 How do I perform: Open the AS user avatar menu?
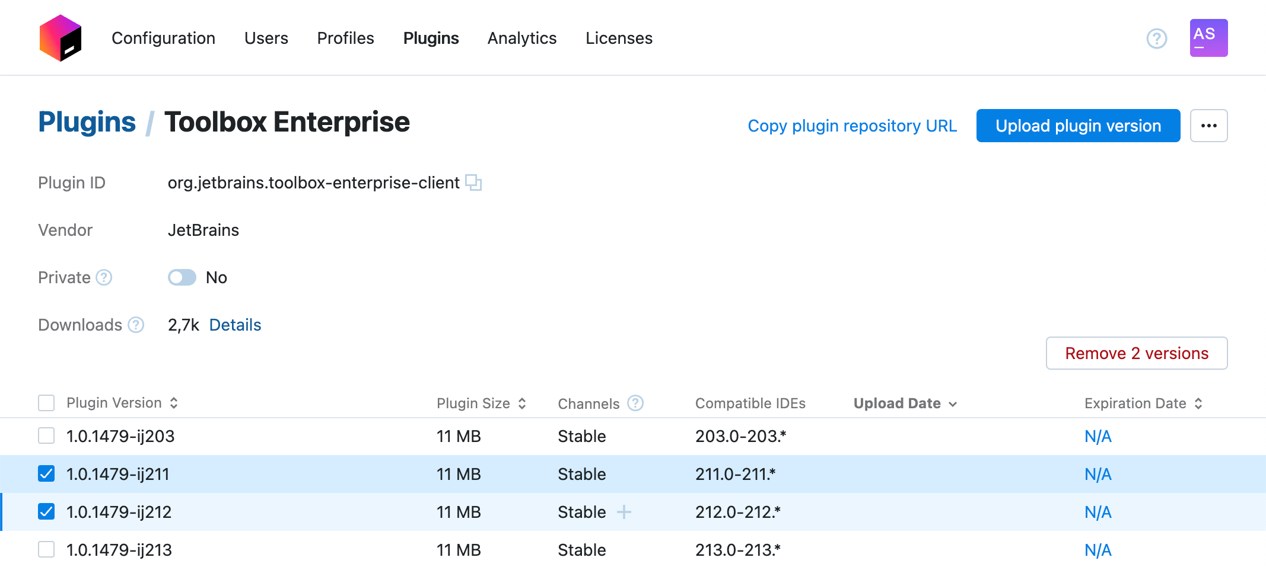(x=1208, y=38)
